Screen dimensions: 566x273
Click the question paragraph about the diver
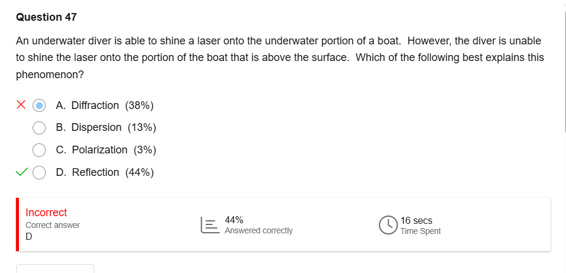279,58
